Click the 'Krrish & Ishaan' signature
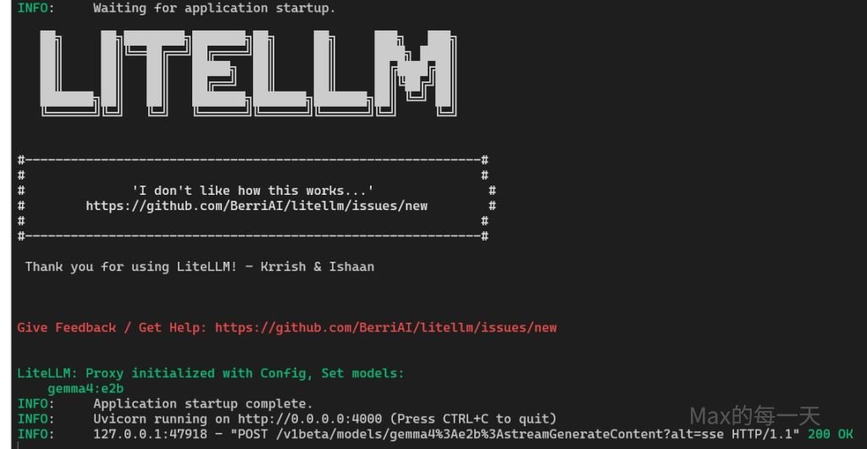The height and width of the screenshot is (449, 867). 317,267
